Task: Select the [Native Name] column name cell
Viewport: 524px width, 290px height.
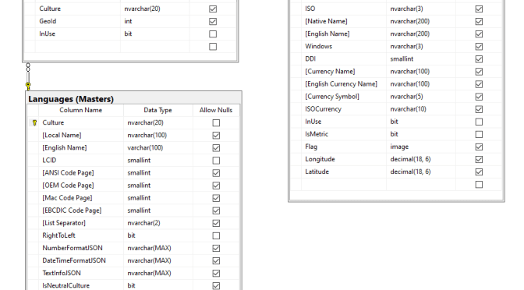Action: [344, 21]
